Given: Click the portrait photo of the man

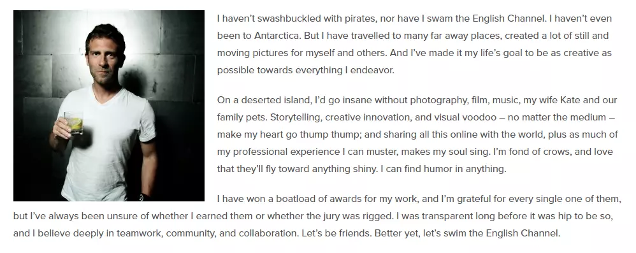Looking at the screenshot, I should (x=109, y=106).
